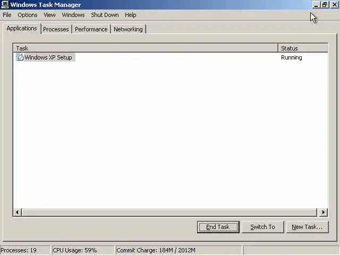This screenshot has height=255, width=340.
Task: Open the Options menu
Action: pos(28,15)
